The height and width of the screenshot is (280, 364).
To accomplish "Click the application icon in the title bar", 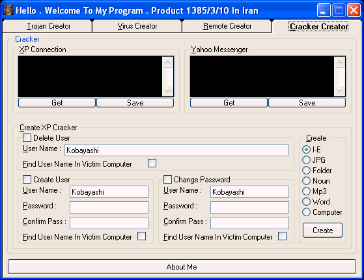I will click(x=8, y=10).
